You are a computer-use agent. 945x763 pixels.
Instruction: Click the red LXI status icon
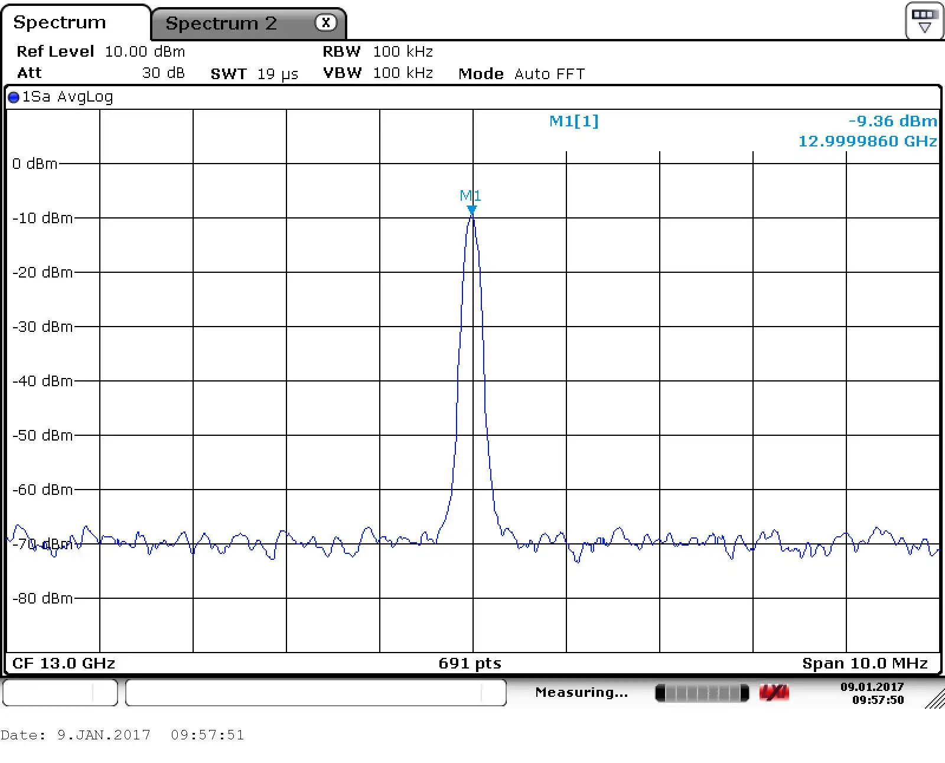tap(774, 692)
